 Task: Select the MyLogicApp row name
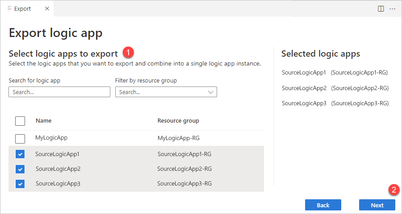[51, 138]
